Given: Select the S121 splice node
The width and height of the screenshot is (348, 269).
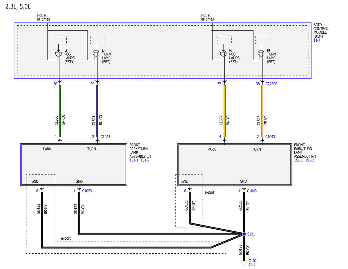Looking at the screenshot, I should click(x=244, y=234).
